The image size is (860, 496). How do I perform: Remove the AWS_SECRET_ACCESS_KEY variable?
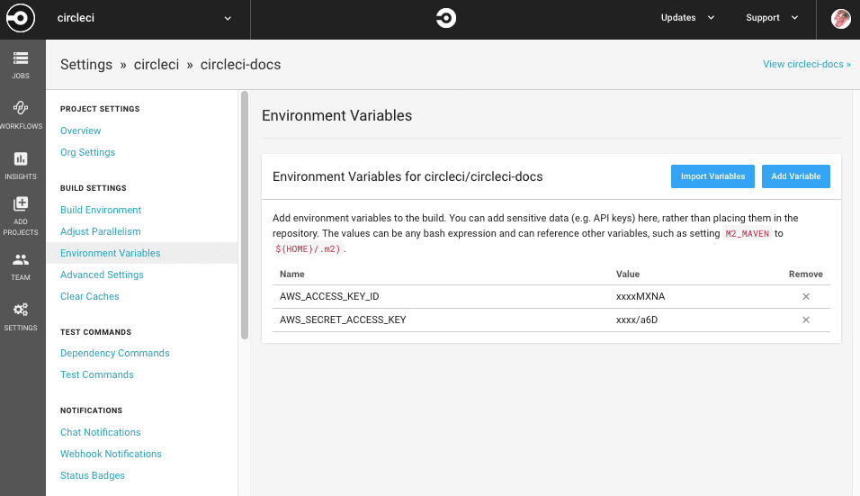pyautogui.click(x=806, y=320)
